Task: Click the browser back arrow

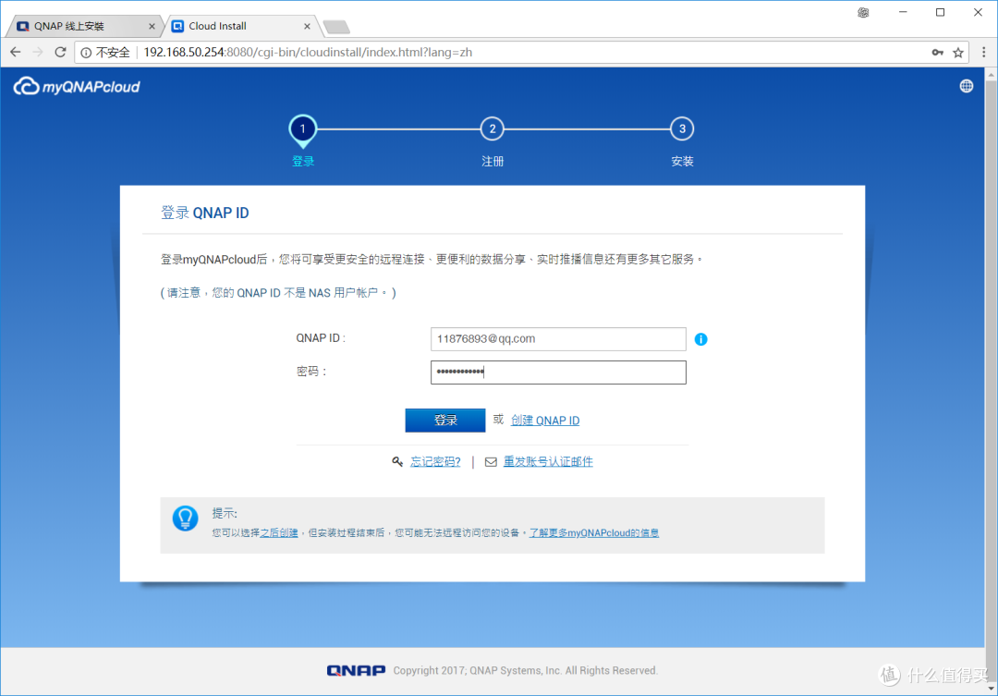Action: click(16, 52)
